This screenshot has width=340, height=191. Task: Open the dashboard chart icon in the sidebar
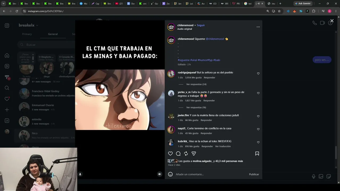coord(7,121)
